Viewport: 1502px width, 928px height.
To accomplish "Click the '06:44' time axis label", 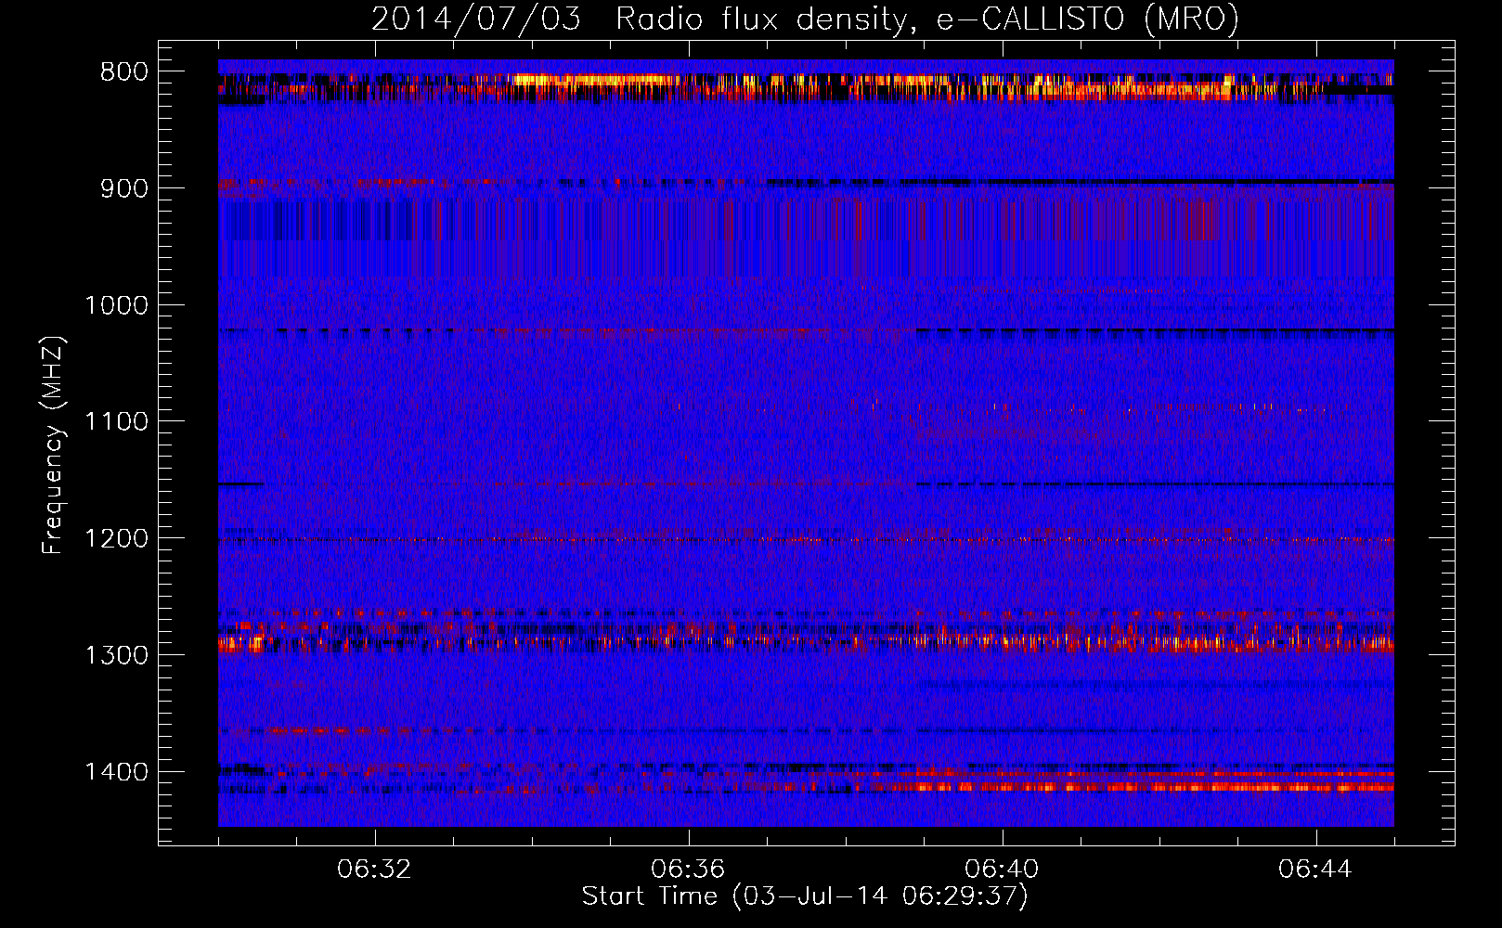I will point(1315,870).
